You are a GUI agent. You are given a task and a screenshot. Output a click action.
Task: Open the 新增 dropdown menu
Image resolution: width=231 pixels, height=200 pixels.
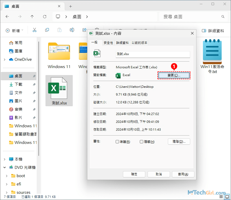(15, 30)
